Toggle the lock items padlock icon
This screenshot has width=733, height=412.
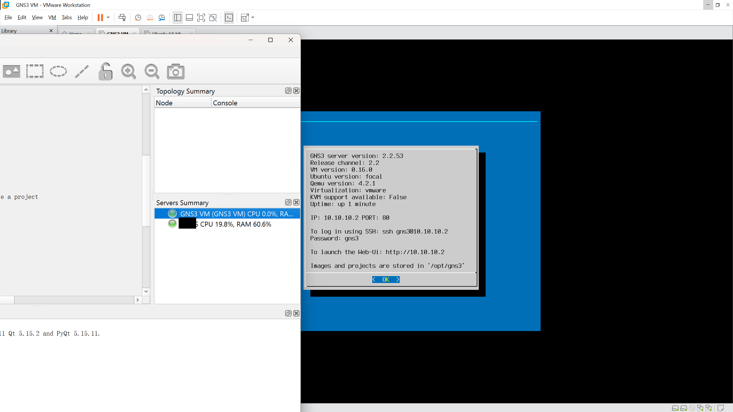(105, 71)
